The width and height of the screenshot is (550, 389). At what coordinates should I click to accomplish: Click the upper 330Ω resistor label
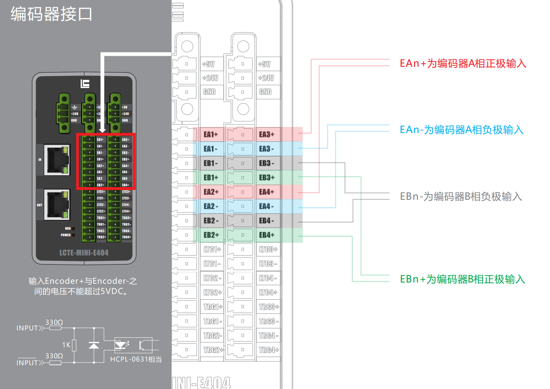click(x=54, y=322)
